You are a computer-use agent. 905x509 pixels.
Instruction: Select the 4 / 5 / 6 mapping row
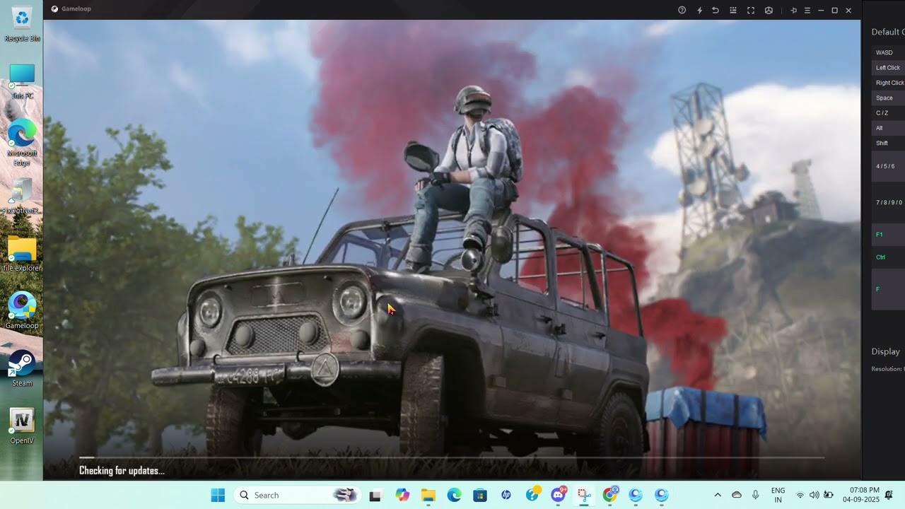pyautogui.click(x=888, y=166)
